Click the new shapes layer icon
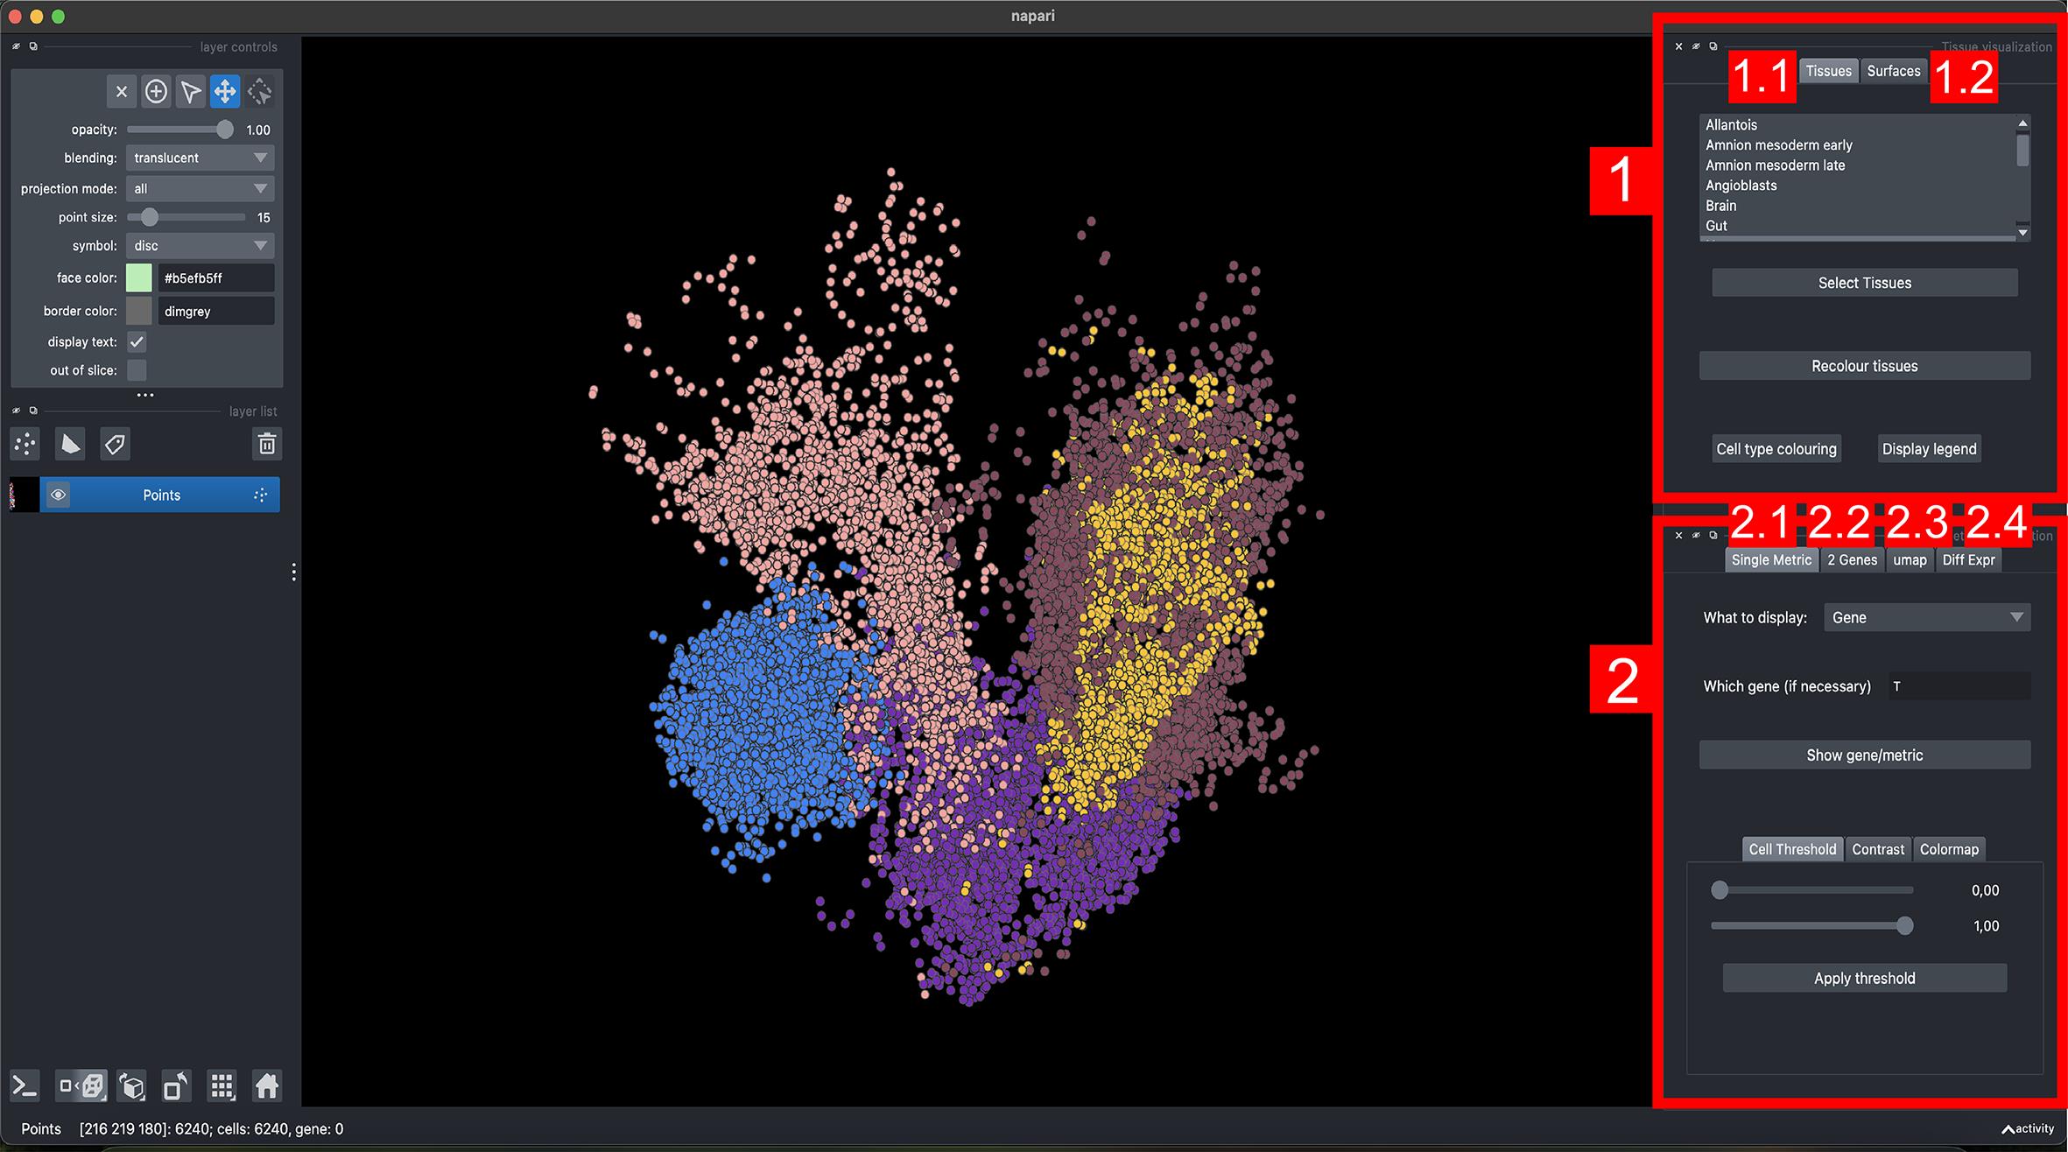Viewport: 2068px width, 1152px height. click(70, 445)
